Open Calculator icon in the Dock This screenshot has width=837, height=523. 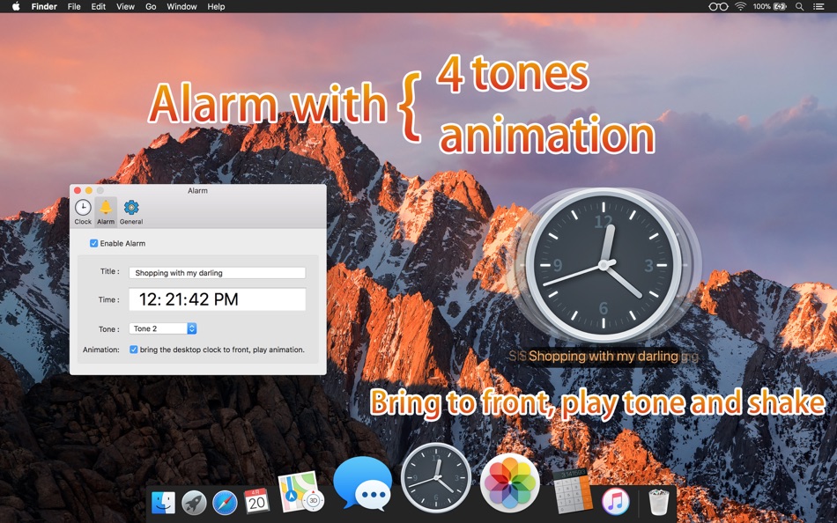572,491
